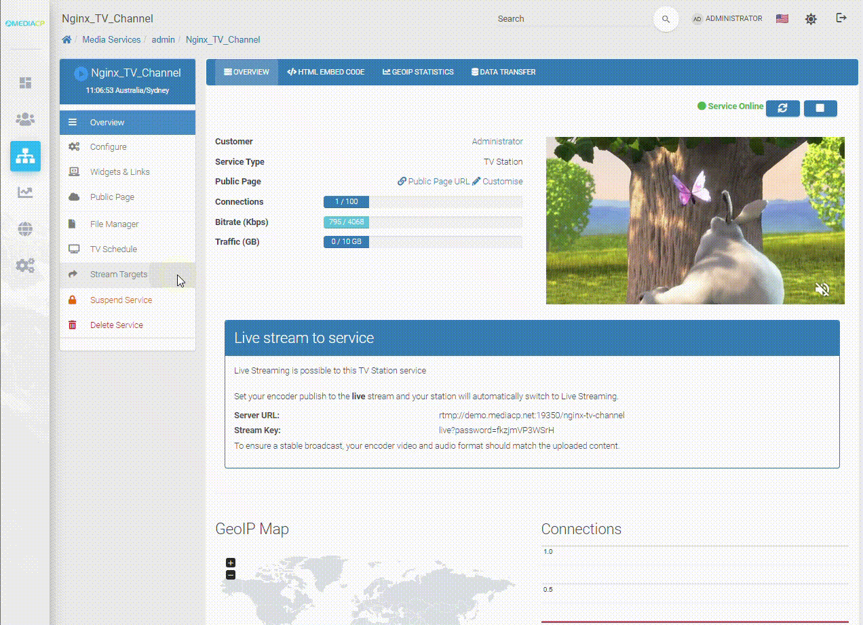Open Nginx_TV_Channel breadcrumb link
The width and height of the screenshot is (863, 625).
[x=223, y=39]
